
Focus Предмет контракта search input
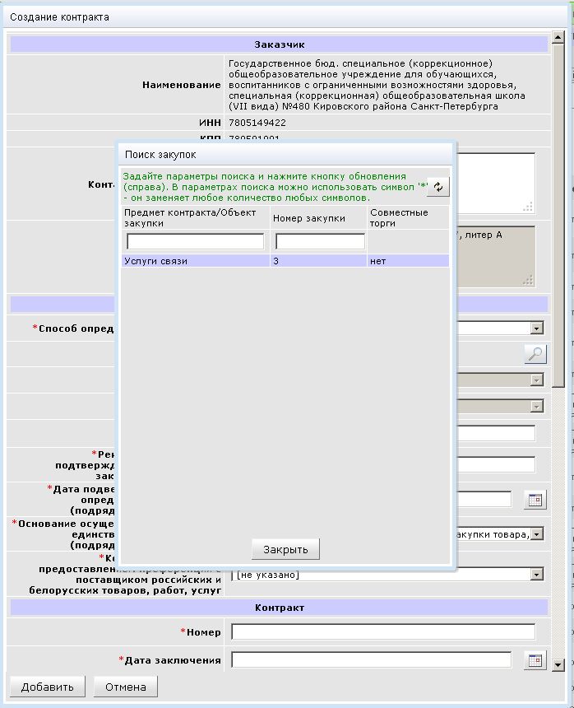pyautogui.click(x=195, y=241)
